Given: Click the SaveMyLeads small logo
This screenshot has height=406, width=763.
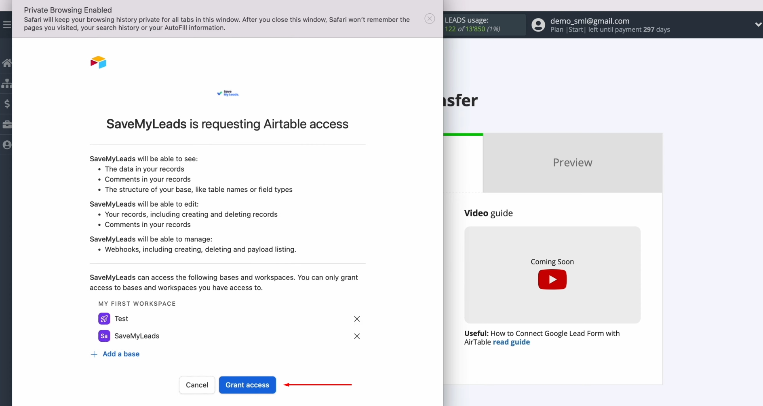Looking at the screenshot, I should click(x=228, y=93).
